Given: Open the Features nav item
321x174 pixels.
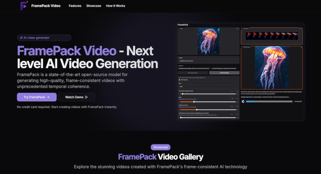Looking at the screenshot, I should coord(75,6).
